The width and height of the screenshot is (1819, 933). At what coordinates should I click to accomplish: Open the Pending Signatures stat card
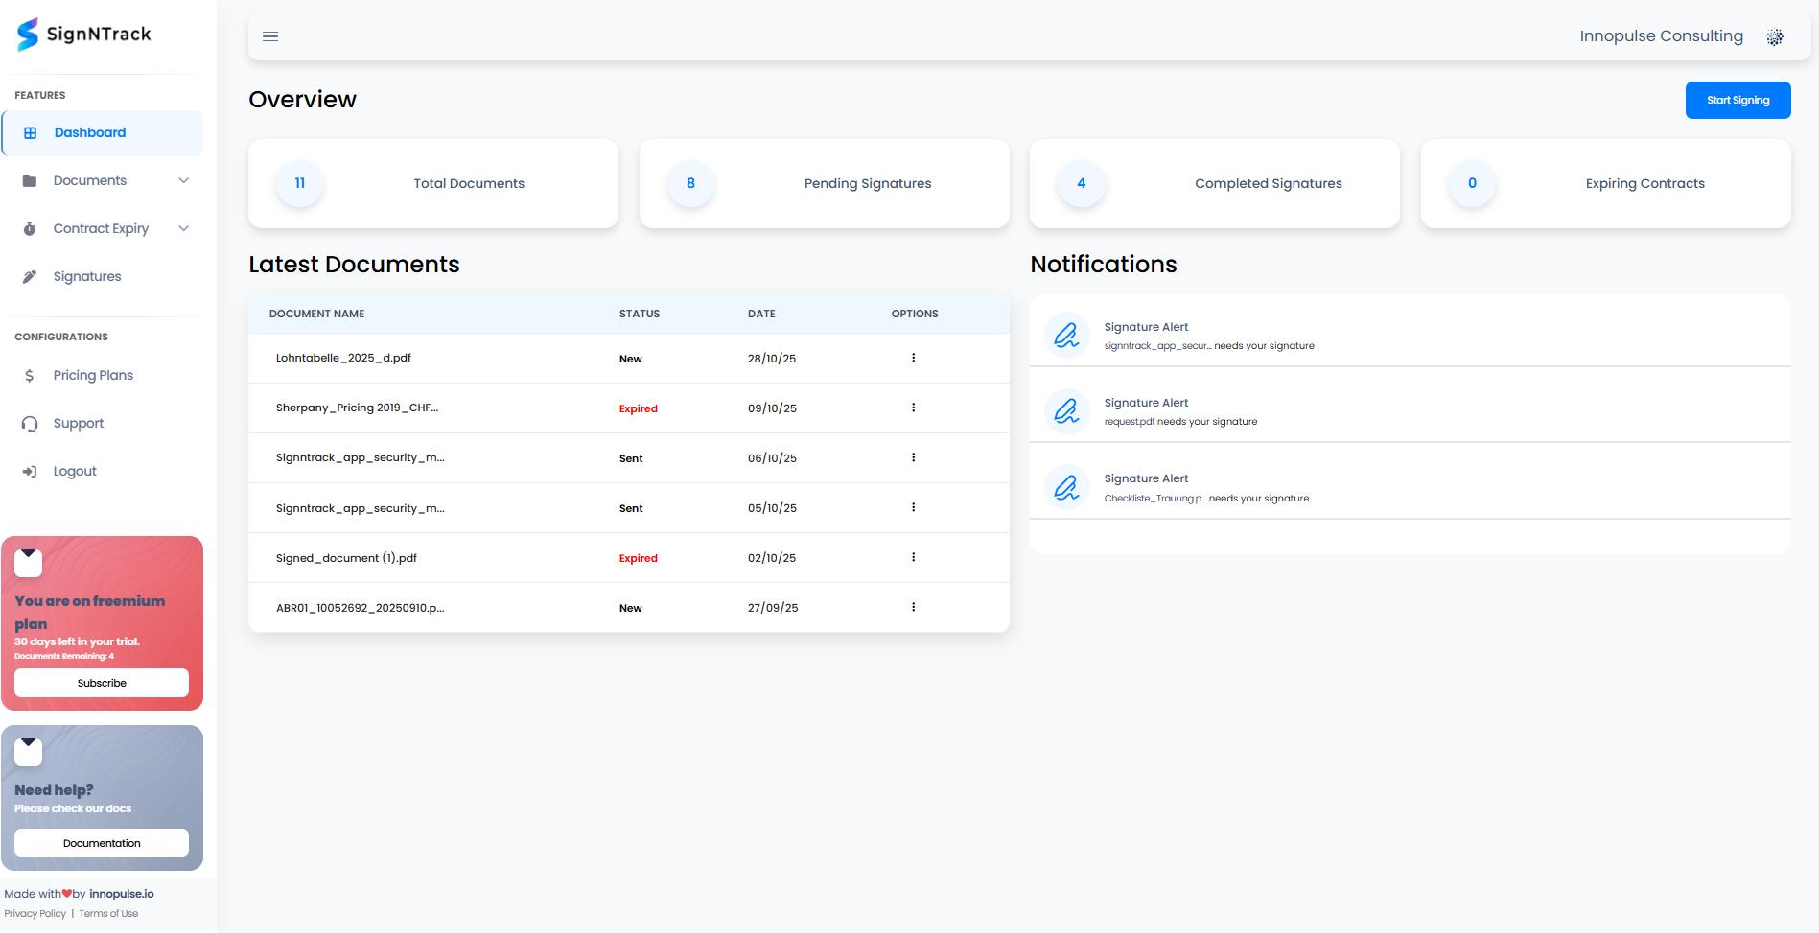tap(824, 183)
